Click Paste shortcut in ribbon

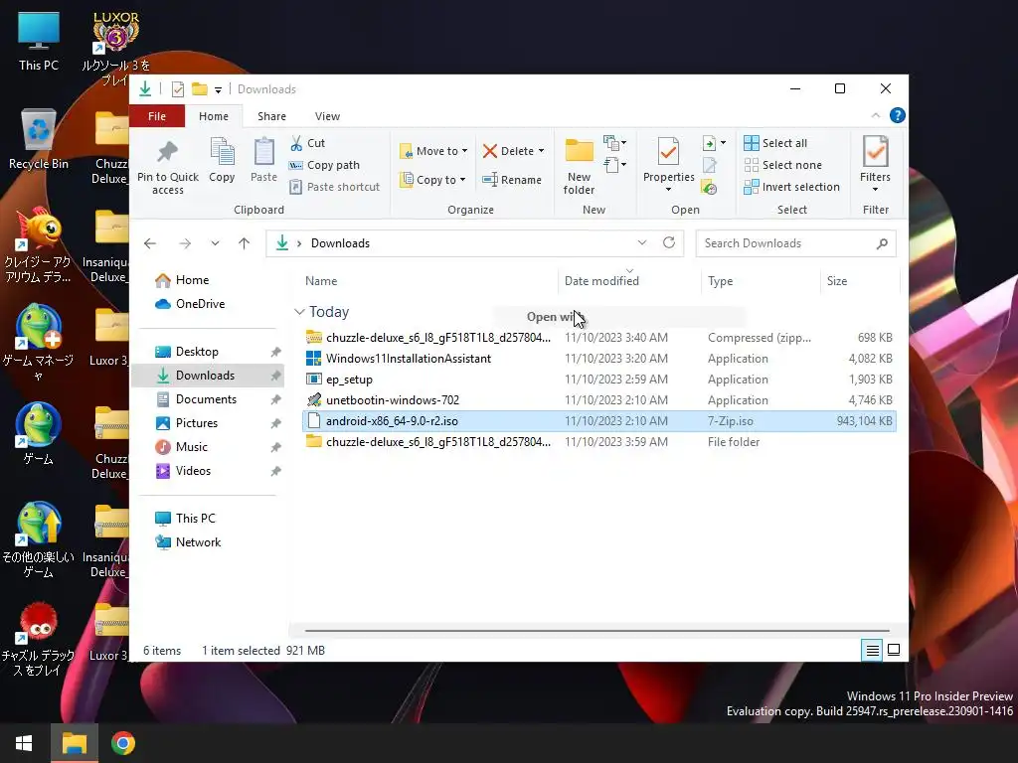pyautogui.click(x=334, y=187)
